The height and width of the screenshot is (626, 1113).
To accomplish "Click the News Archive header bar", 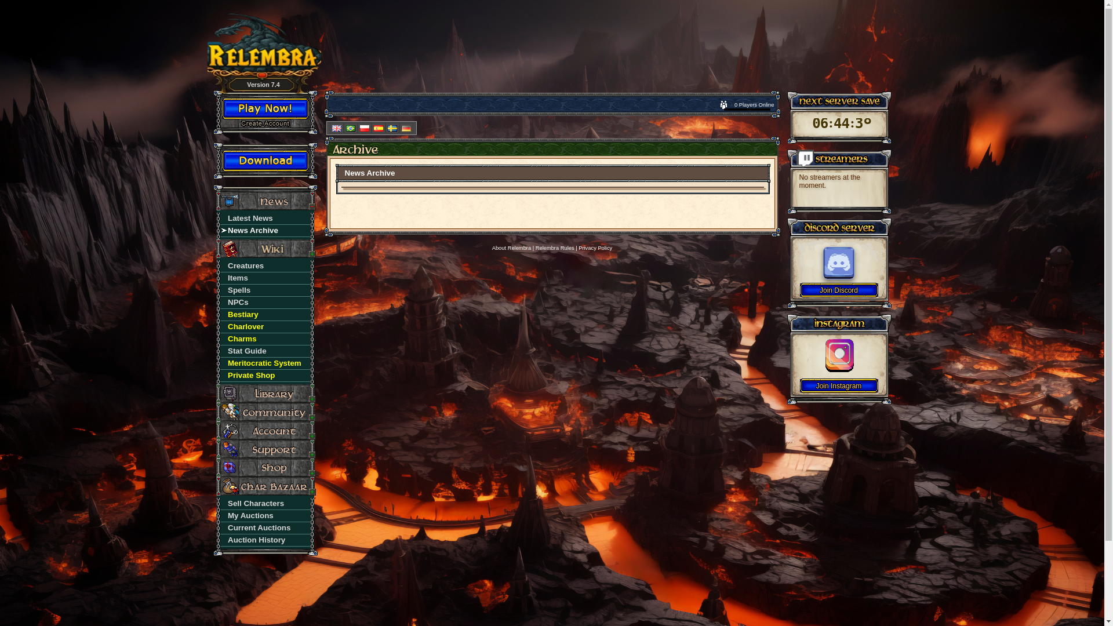I will pyautogui.click(x=553, y=173).
